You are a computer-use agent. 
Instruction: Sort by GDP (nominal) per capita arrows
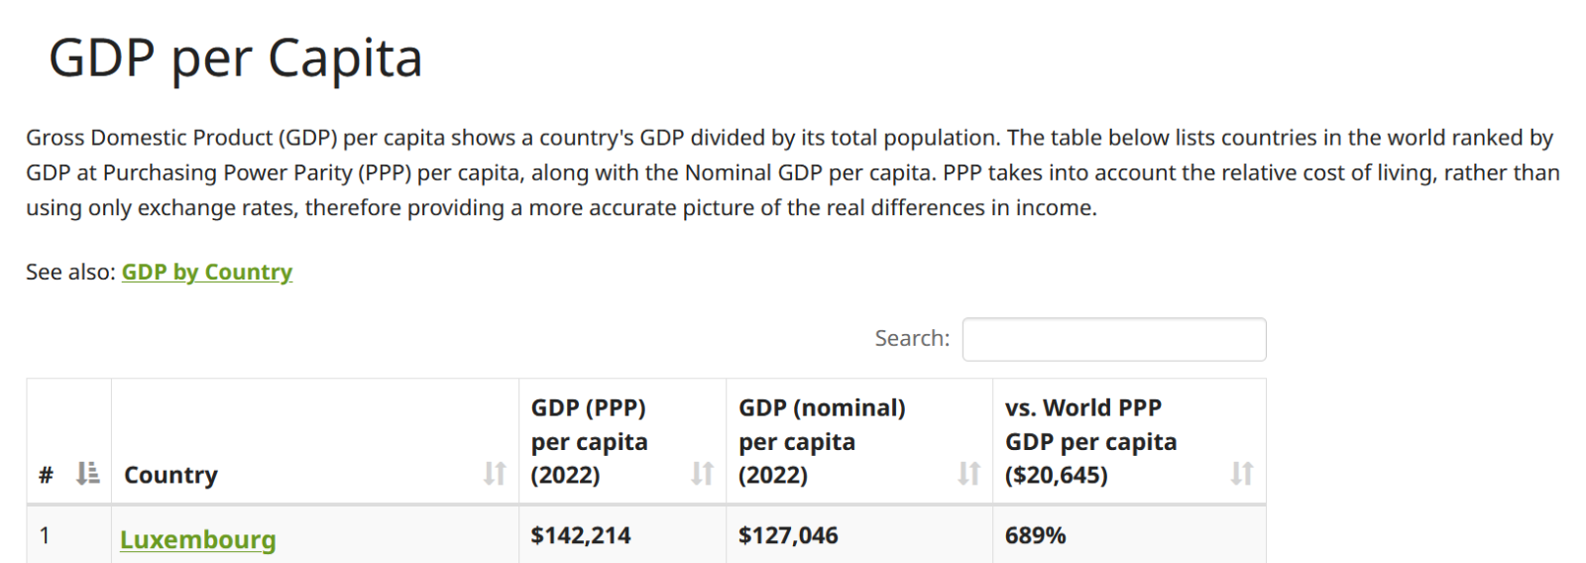click(968, 474)
